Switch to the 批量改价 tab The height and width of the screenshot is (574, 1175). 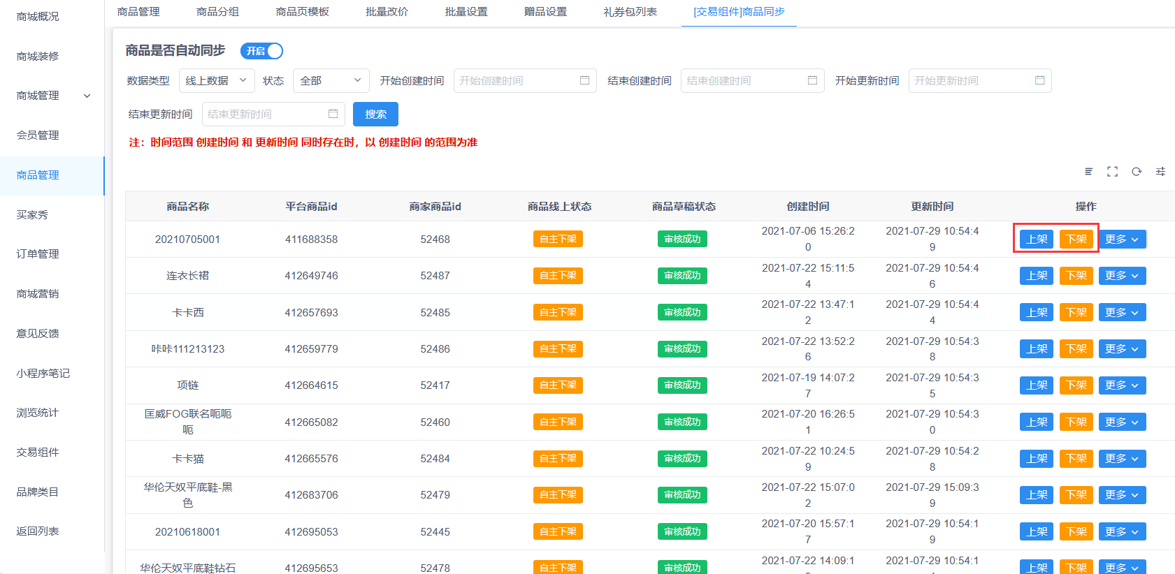[387, 12]
